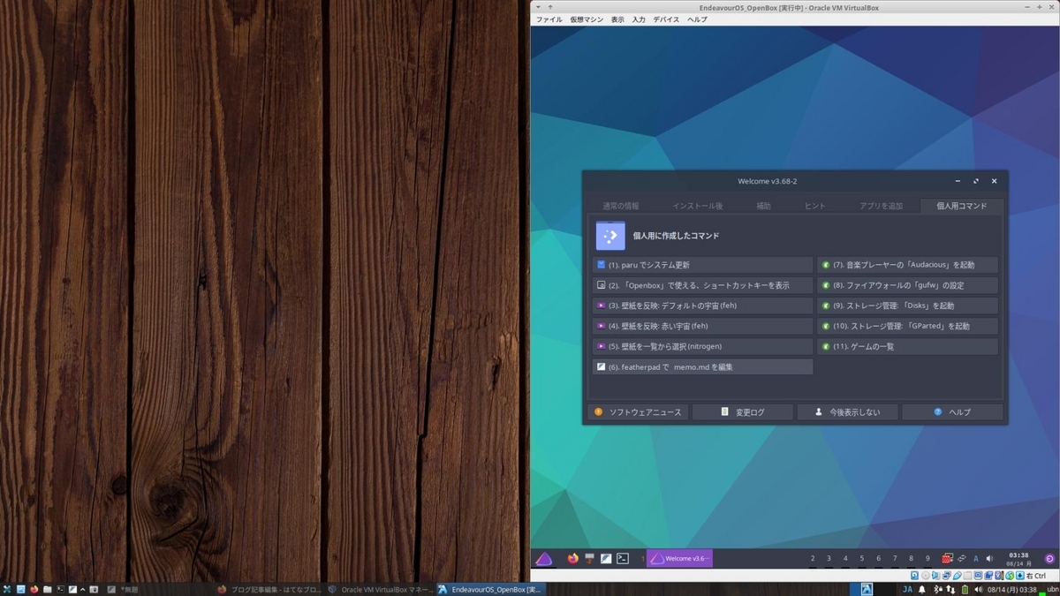Click the optical disc status icon in VirtualBox
The width and height of the screenshot is (1060, 596).
926,576
